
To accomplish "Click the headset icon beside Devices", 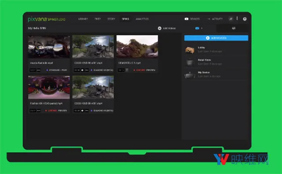I will pos(186,19).
